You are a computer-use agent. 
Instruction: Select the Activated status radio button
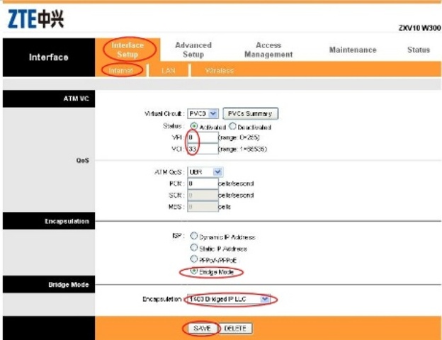click(x=193, y=126)
